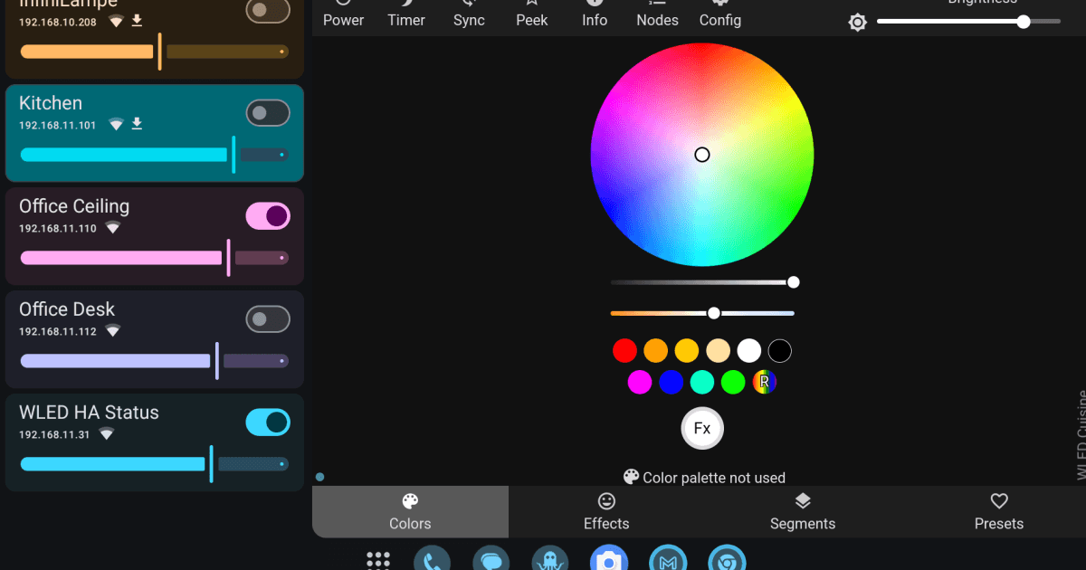Switch to the Effects tab
The image size is (1086, 570).
[606, 511]
